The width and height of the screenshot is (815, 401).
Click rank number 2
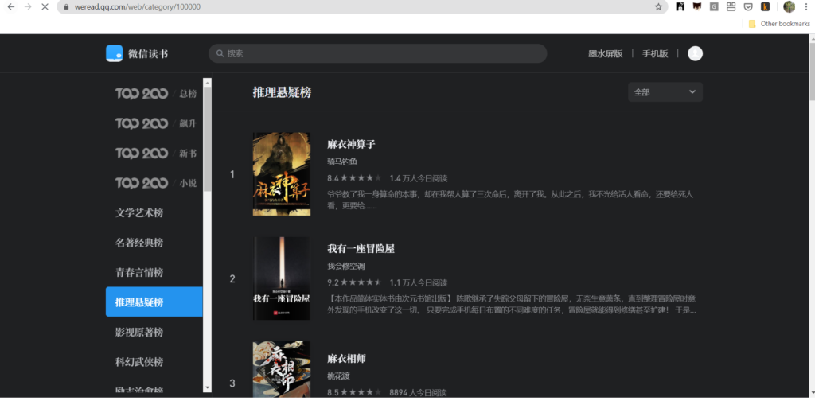232,279
